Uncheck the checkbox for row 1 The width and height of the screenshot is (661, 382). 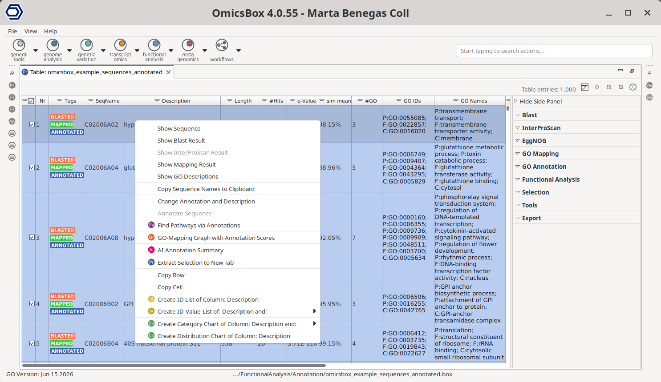pyautogui.click(x=32, y=124)
